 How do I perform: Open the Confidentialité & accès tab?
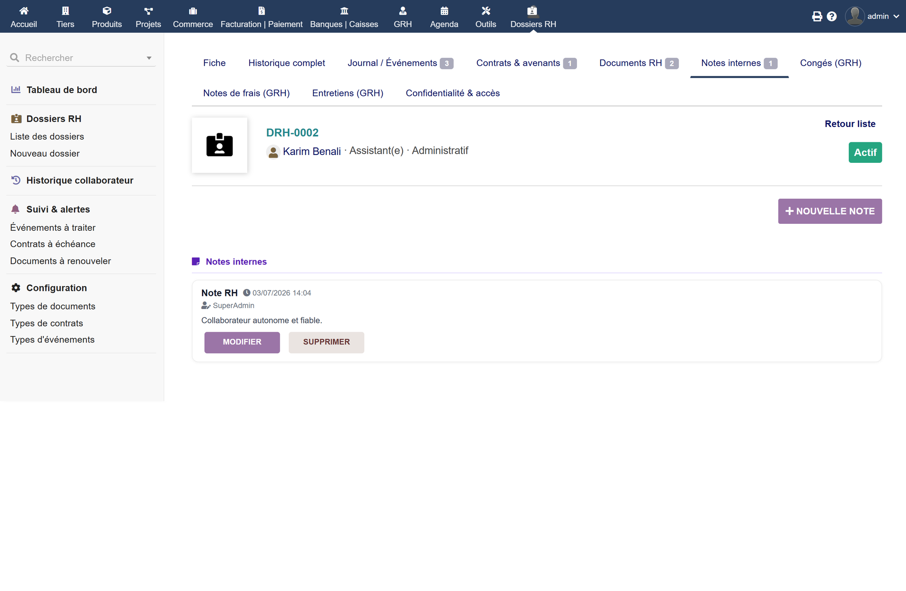tap(453, 93)
